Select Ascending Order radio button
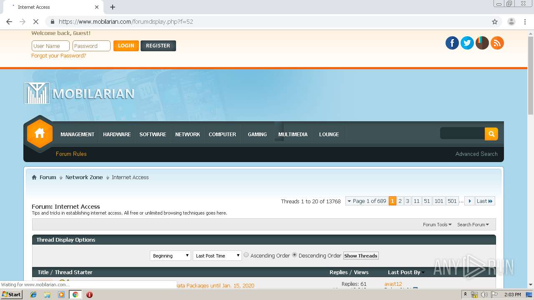This screenshot has height=300, width=534. point(246,255)
